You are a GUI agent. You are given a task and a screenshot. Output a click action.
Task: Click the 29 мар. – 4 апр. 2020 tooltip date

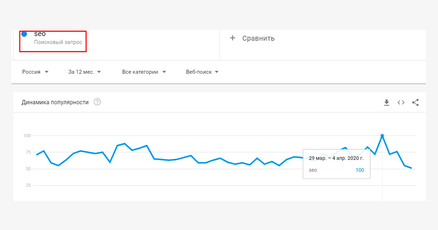click(336, 158)
